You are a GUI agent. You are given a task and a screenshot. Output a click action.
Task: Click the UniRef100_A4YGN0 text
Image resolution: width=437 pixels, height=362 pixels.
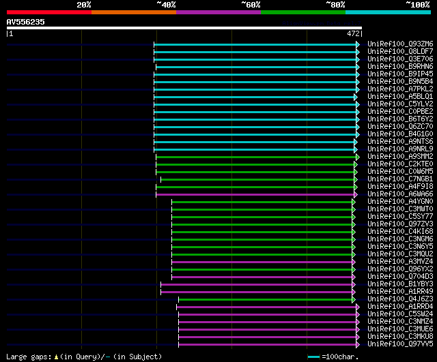click(x=400, y=202)
